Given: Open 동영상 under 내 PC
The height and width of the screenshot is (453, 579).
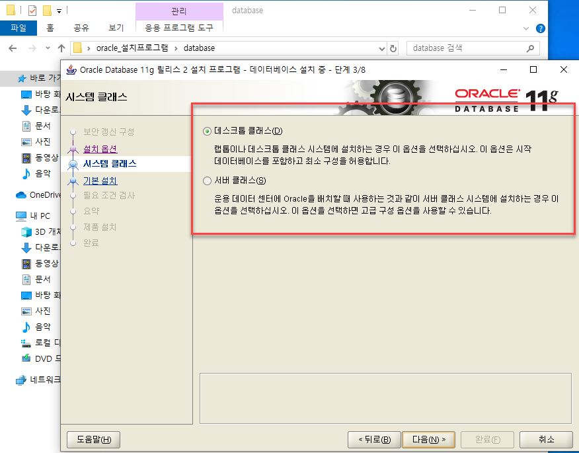Looking at the screenshot, I should (40, 263).
